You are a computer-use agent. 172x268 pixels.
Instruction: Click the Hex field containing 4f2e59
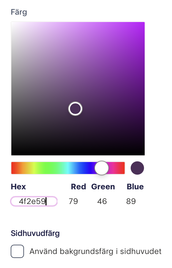tap(34, 201)
